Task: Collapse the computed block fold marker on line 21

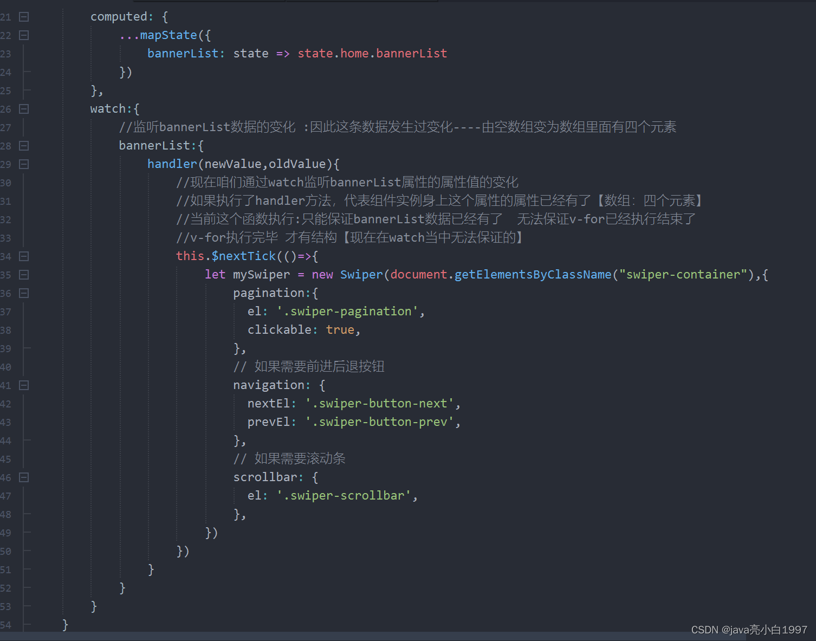Action: click(24, 17)
